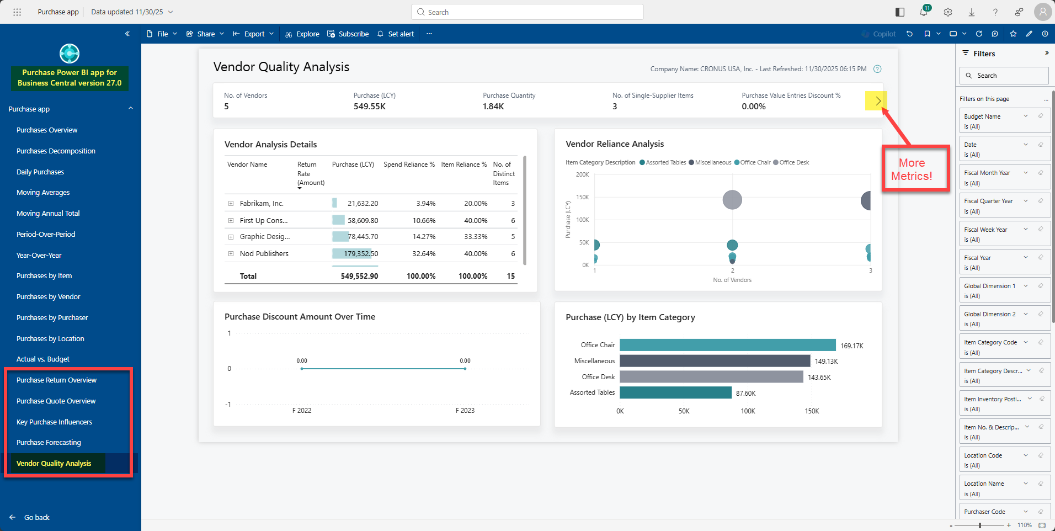Click the Subscribe button
Image resolution: width=1055 pixels, height=531 pixels.
[x=348, y=34]
